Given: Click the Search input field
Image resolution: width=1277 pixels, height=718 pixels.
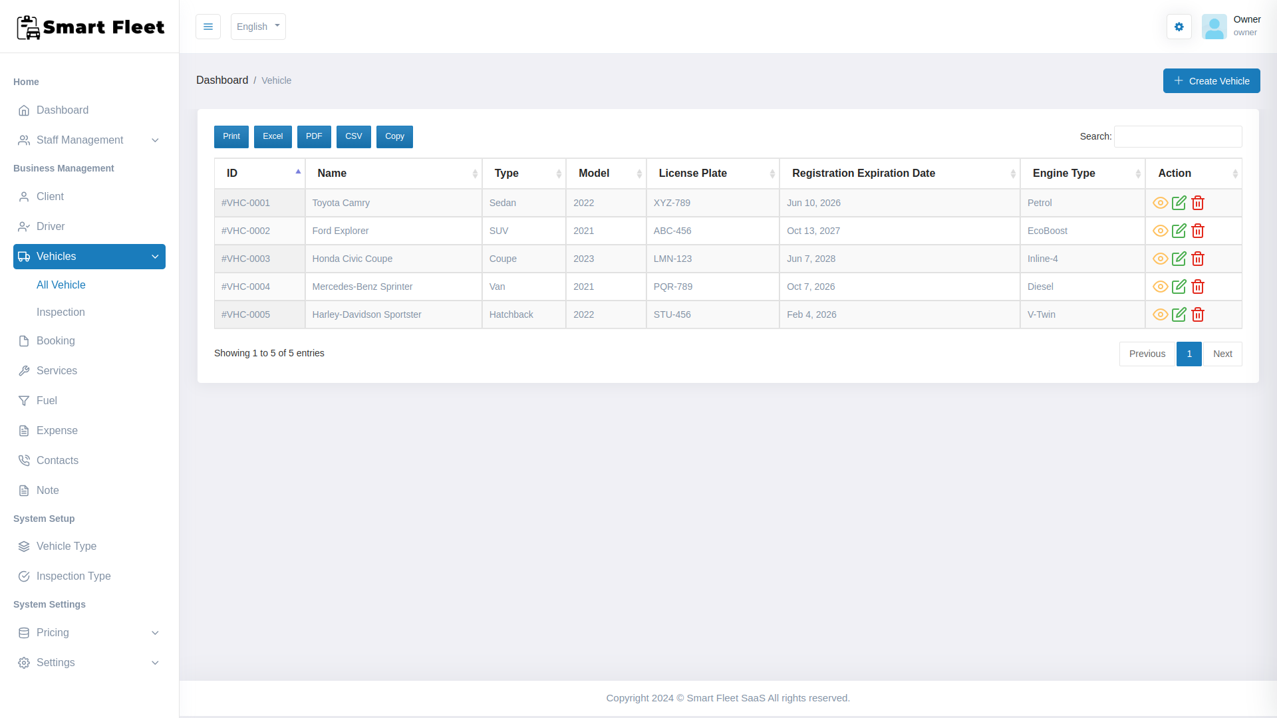Looking at the screenshot, I should tap(1177, 136).
